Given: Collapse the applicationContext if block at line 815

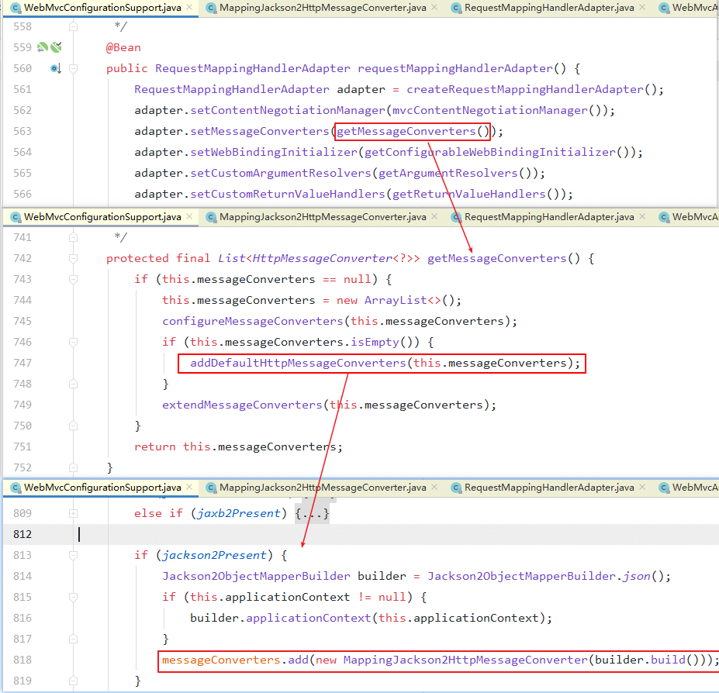Looking at the screenshot, I should point(73,597).
